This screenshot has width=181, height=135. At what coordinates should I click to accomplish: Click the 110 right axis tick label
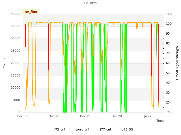pos(169,14)
